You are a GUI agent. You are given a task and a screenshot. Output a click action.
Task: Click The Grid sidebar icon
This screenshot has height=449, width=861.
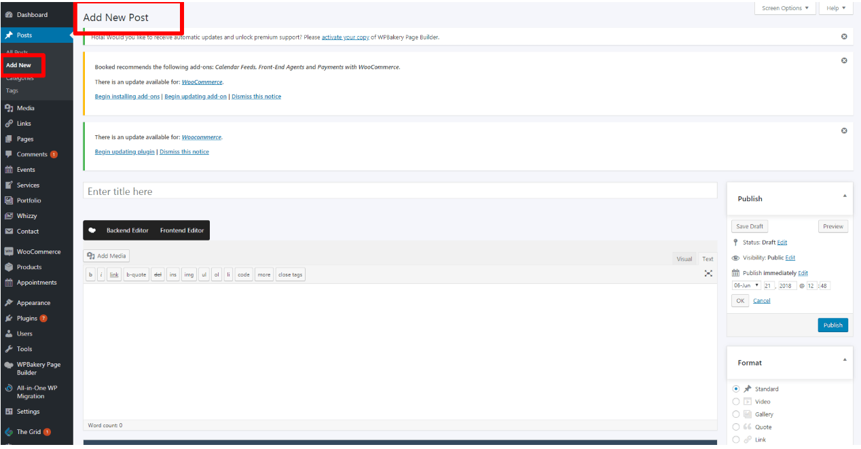pyautogui.click(x=9, y=432)
